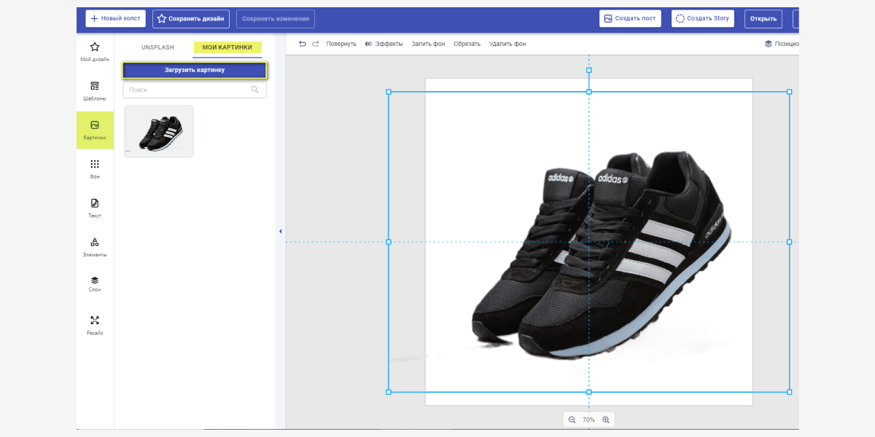This screenshot has height=437, width=875.
Task: Click the Загрузить картинку button
Action: coord(195,71)
